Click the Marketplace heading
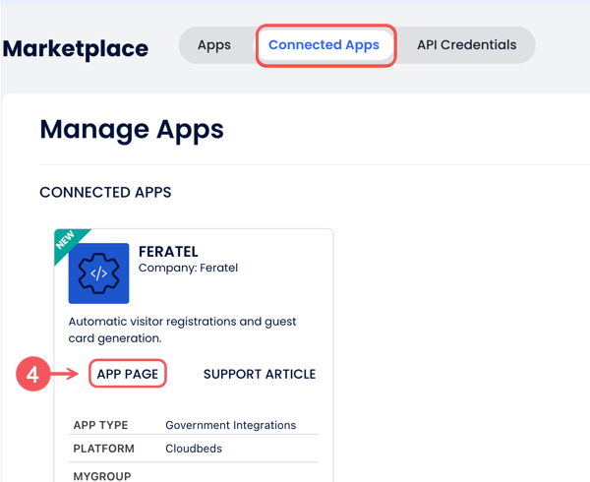Image resolution: width=590 pixels, height=482 pixels. pos(76,48)
